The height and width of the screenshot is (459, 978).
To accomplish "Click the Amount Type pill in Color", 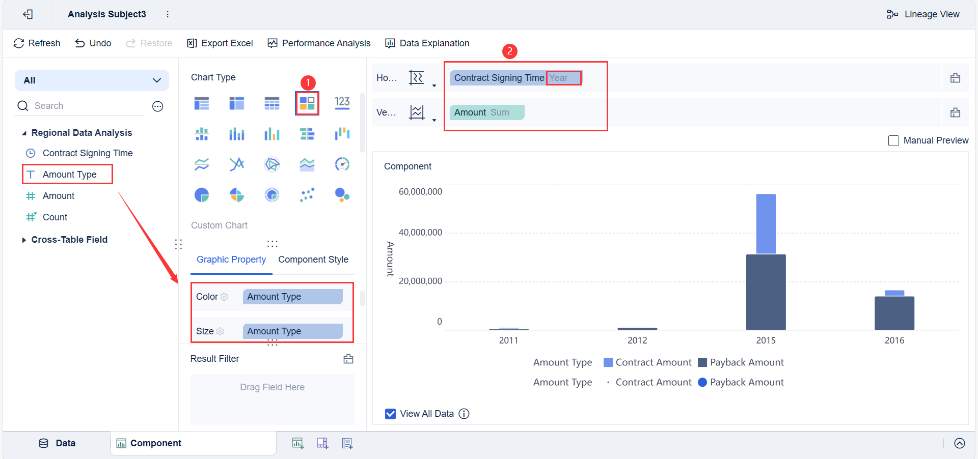I will click(293, 297).
